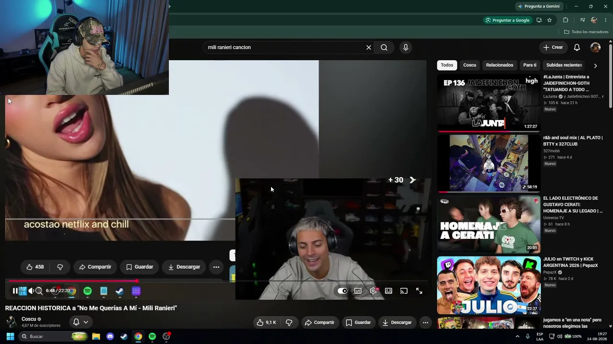
Task: Click the install app icon in the address bar
Action: pyautogui.click(x=539, y=20)
